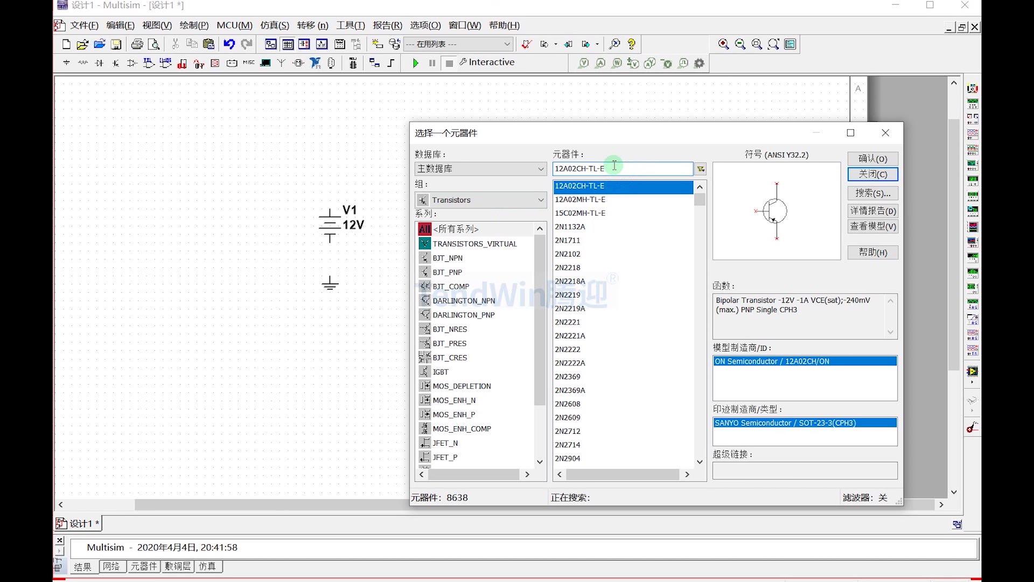Select component 2N2219 in list
The width and height of the screenshot is (1034, 582).
[568, 295]
